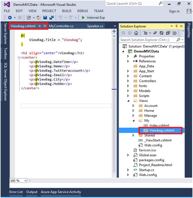Click the Visual Studio logo icon
The height and width of the screenshot is (198, 193).
pyautogui.click(x=7, y=5)
